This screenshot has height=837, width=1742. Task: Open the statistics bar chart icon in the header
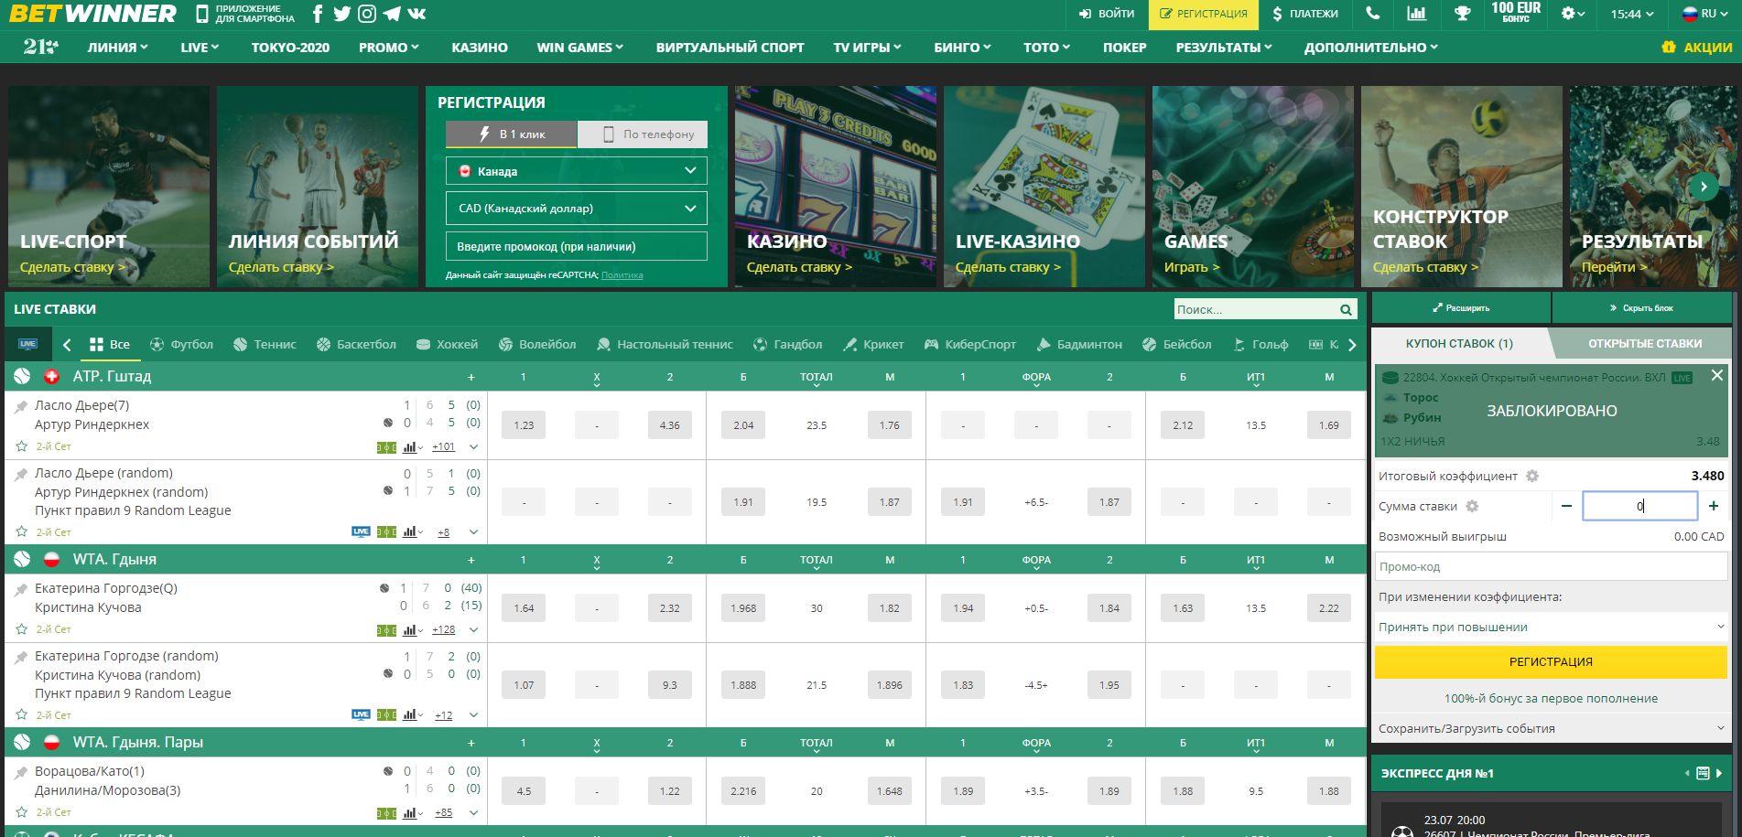click(1416, 14)
